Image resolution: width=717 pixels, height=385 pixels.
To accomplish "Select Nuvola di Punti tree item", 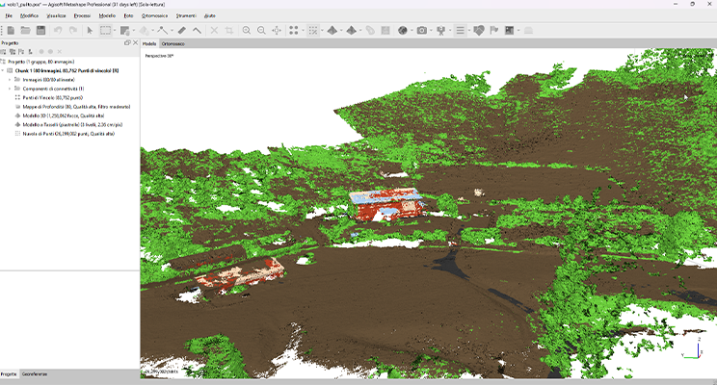I will 67,134.
